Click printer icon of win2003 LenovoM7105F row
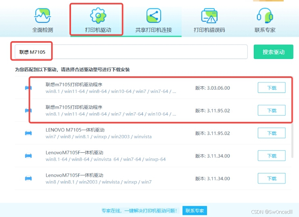This screenshot has width=299, height=217. pyautogui.click(x=28, y=179)
